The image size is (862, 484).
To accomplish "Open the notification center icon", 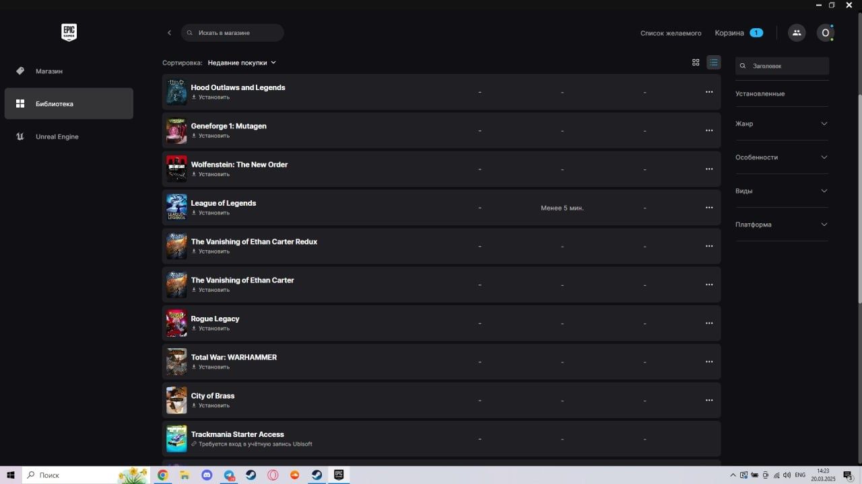I will 848,475.
